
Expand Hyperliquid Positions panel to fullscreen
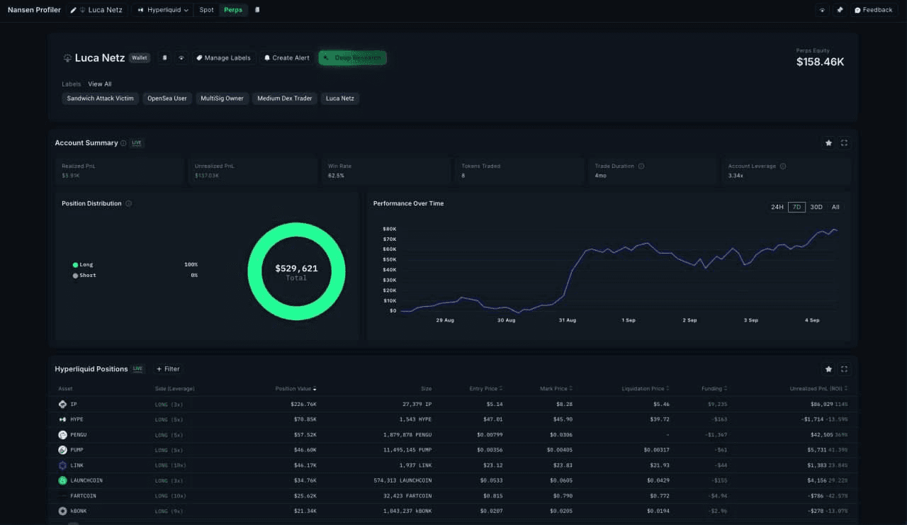(x=845, y=369)
